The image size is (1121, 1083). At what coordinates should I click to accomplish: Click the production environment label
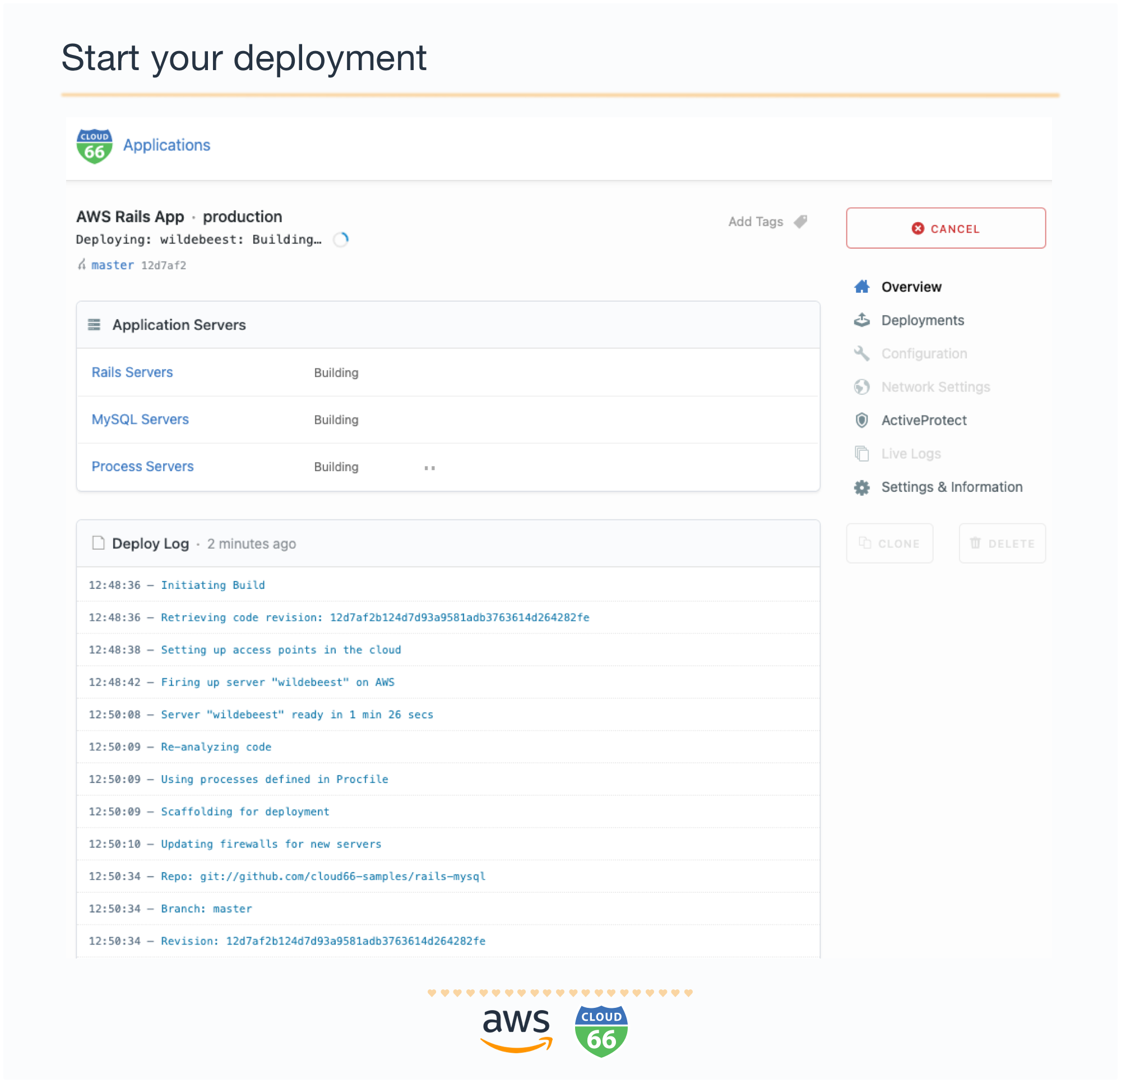pos(243,216)
